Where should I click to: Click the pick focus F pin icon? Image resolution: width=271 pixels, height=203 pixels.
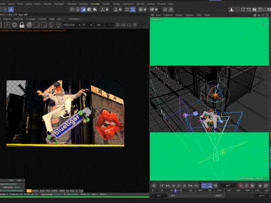[51, 25]
